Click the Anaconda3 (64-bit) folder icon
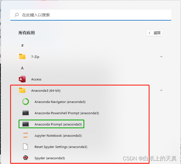The height and width of the screenshot is (164, 181). (x=22, y=90)
